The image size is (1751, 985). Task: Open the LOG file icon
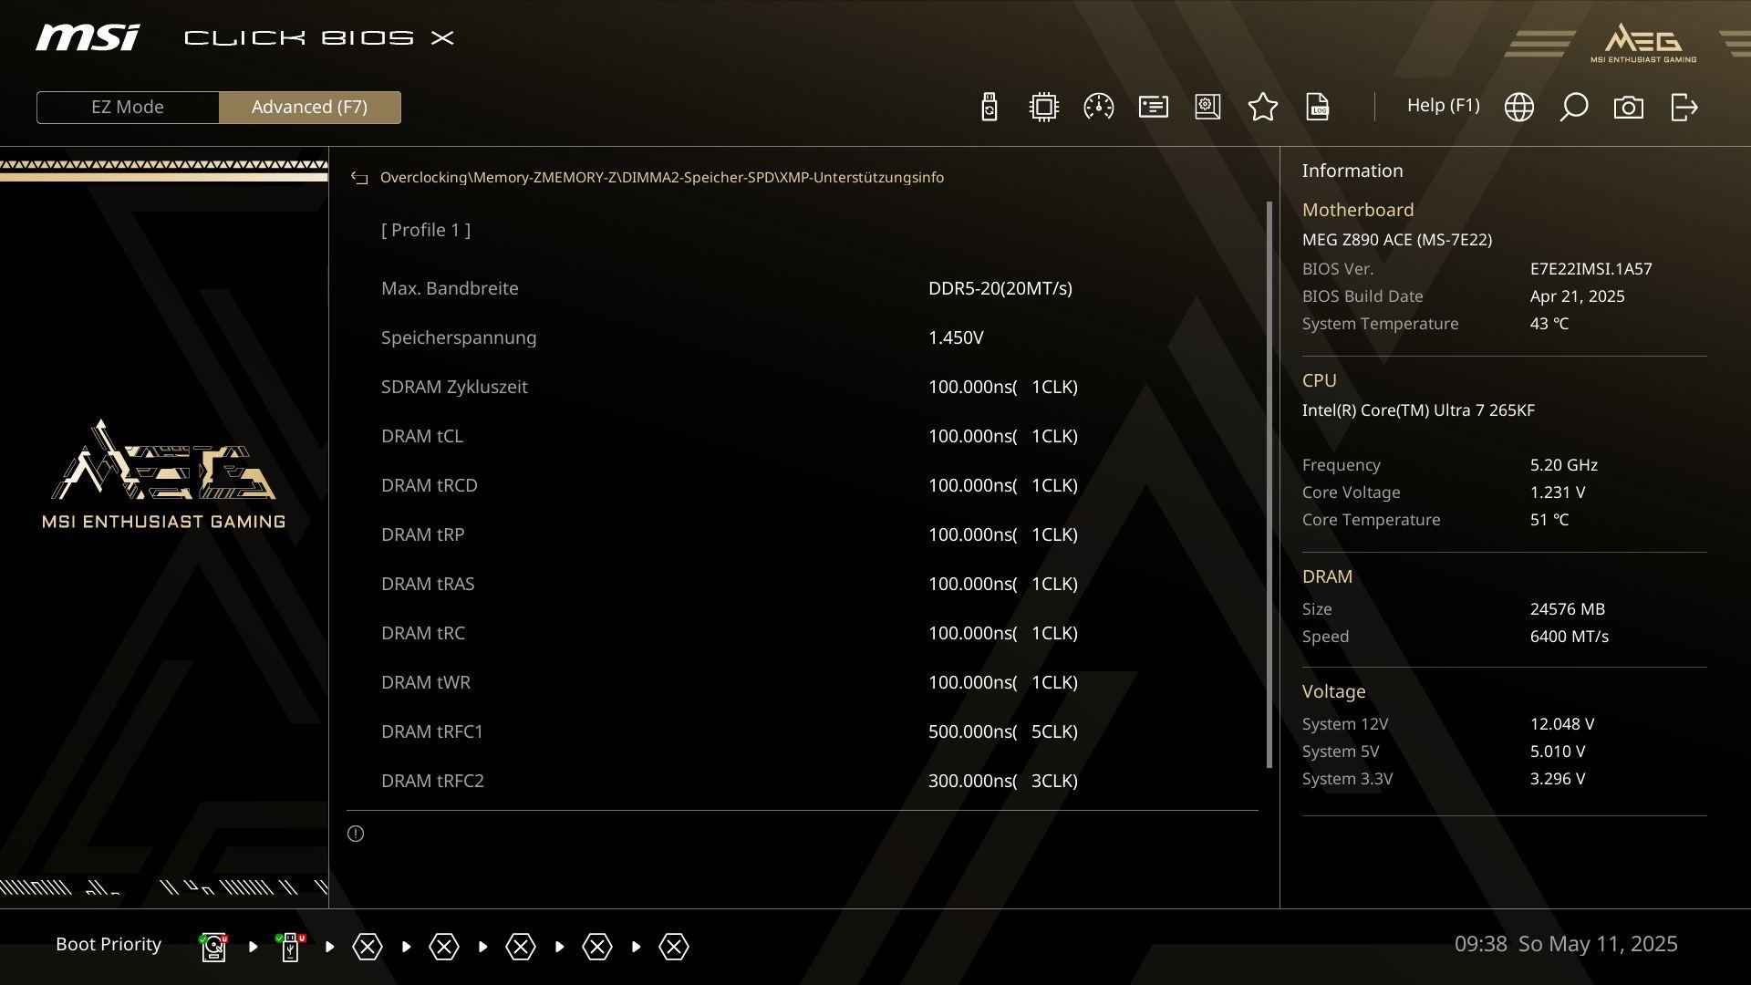click(1318, 107)
